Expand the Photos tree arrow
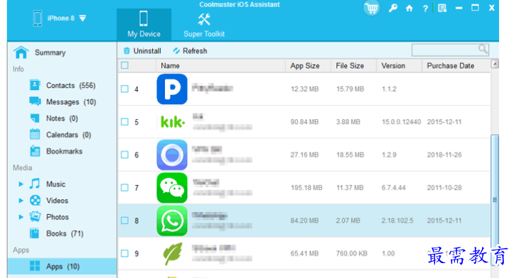This screenshot has width=514, height=278. pyautogui.click(x=21, y=217)
